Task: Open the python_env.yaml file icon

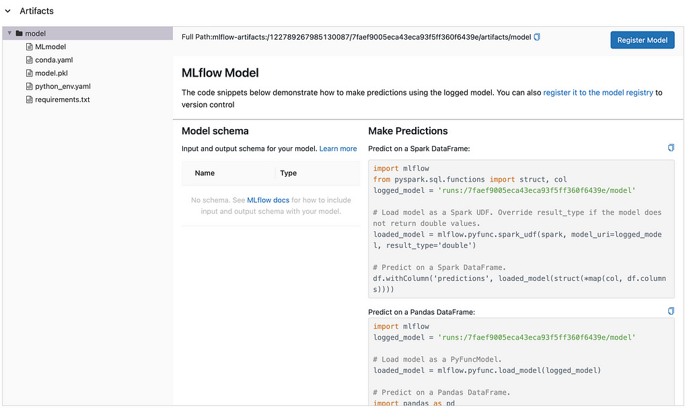Action: click(x=29, y=86)
